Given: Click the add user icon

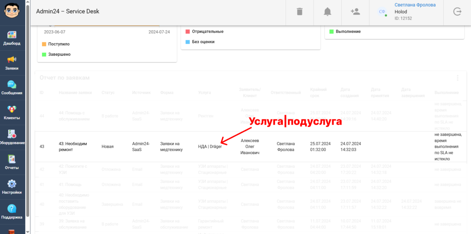Looking at the screenshot, I should click(355, 12).
